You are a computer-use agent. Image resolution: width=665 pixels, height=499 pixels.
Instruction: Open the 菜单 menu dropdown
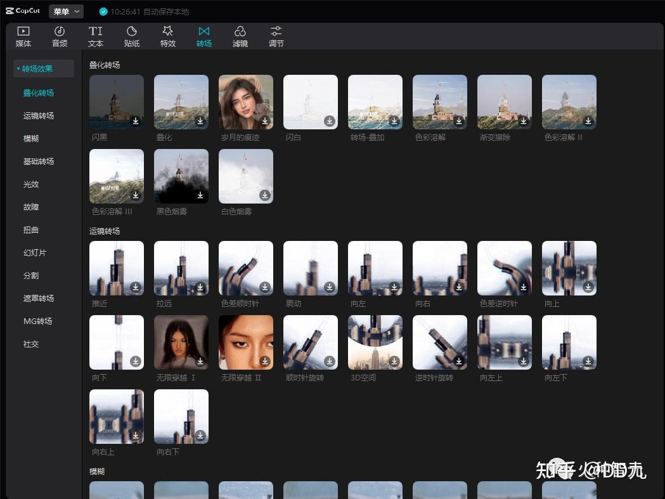click(x=66, y=11)
